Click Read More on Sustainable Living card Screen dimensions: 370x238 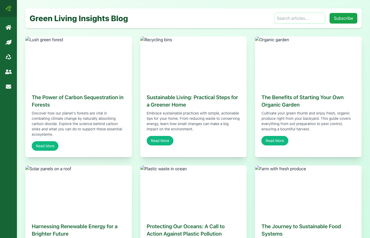[160, 140]
